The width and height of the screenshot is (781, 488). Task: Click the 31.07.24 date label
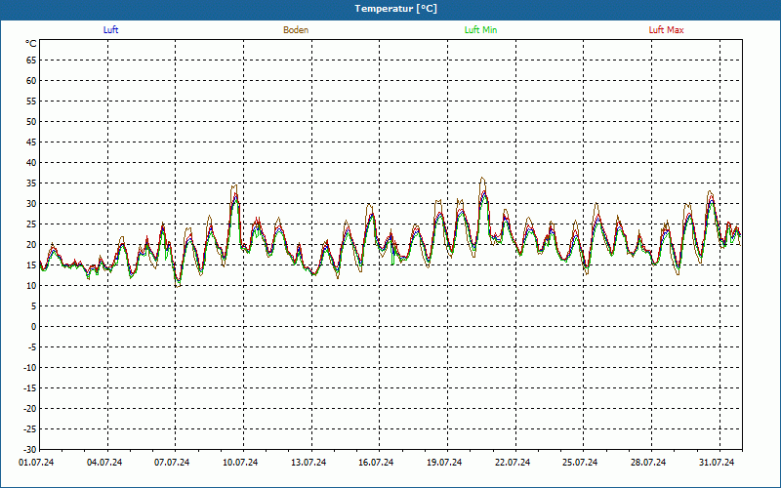click(x=717, y=463)
